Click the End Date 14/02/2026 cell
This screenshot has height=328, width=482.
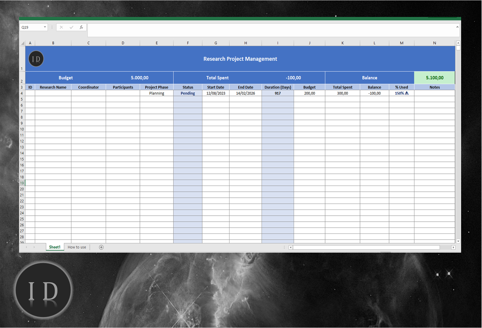point(246,93)
